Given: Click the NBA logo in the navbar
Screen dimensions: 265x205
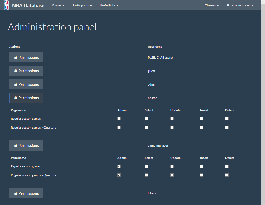Looking at the screenshot, I should click(6, 5).
